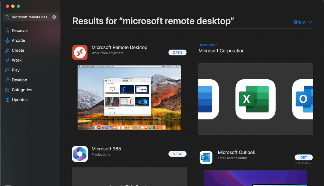Viewport: 324px width, 186px height.
Task: Browse the Categories page
Action: click(22, 90)
